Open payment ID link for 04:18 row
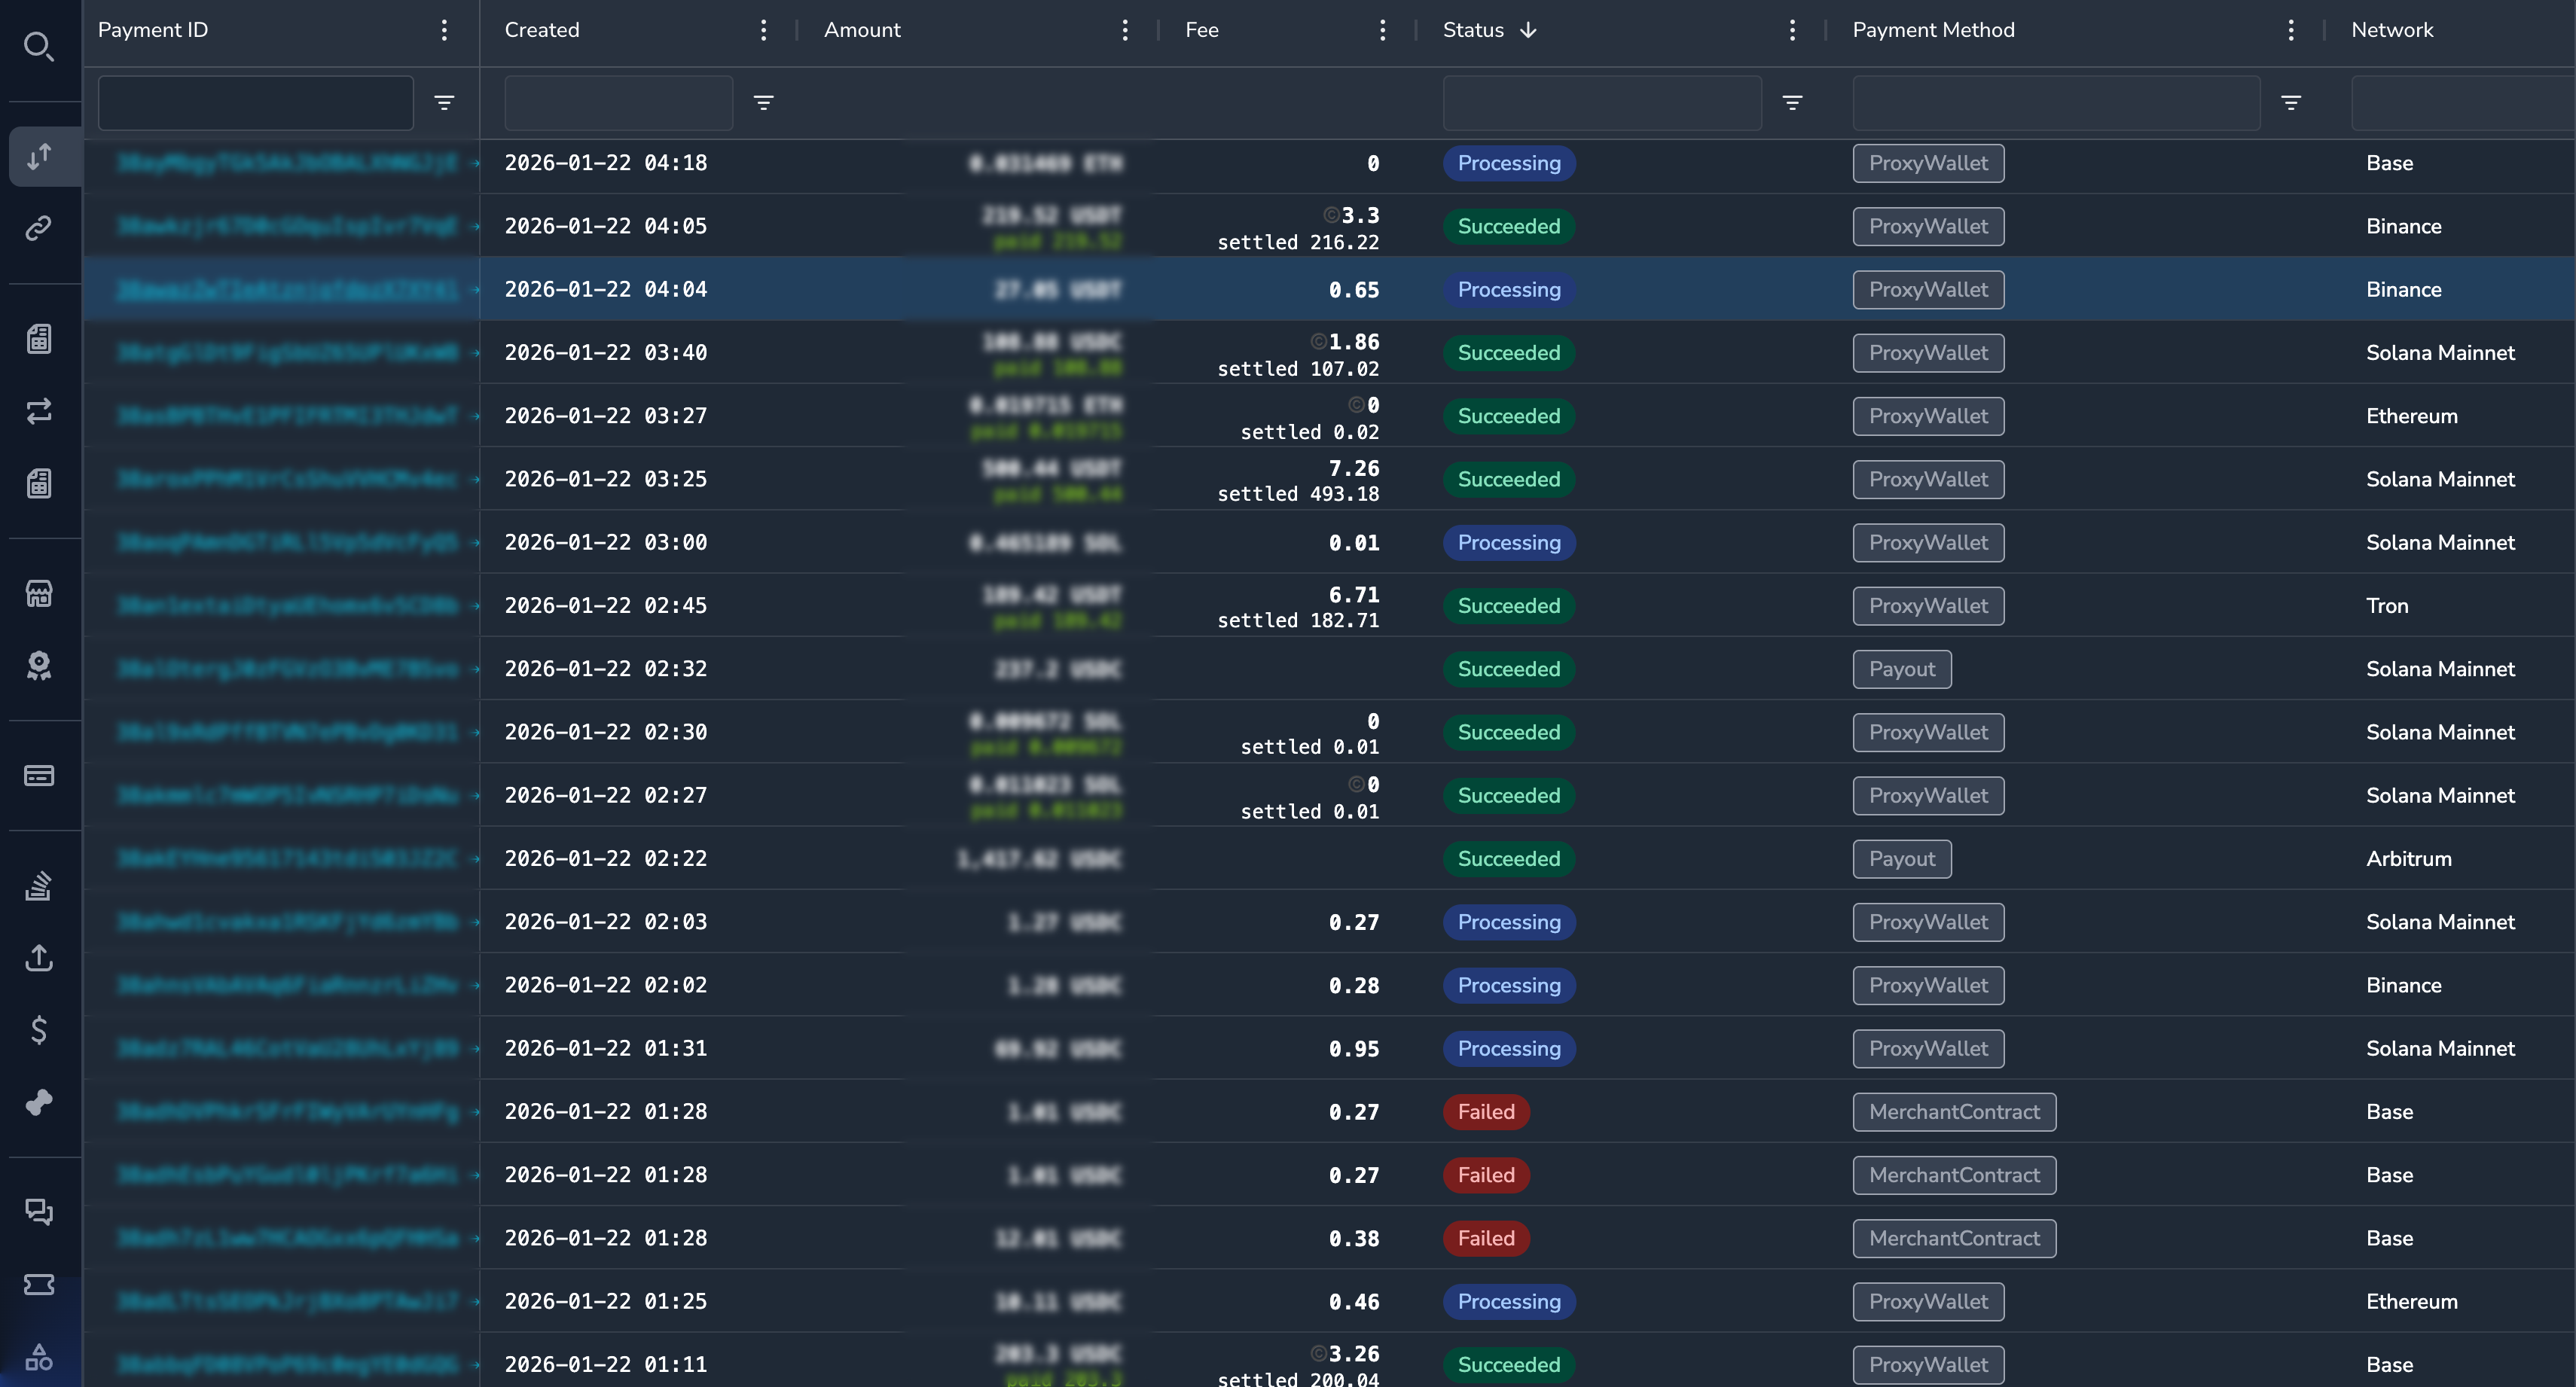 (x=287, y=163)
